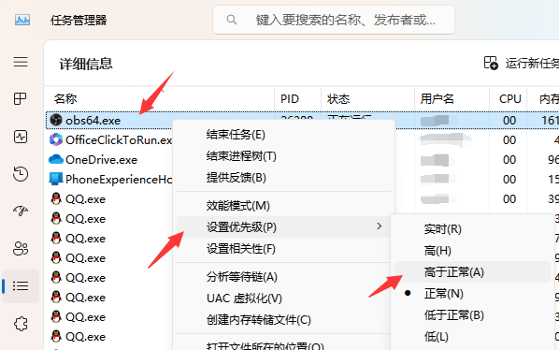The height and width of the screenshot is (350, 559).
Task: Set priority to 正常(N)
Action: pyautogui.click(x=472, y=294)
